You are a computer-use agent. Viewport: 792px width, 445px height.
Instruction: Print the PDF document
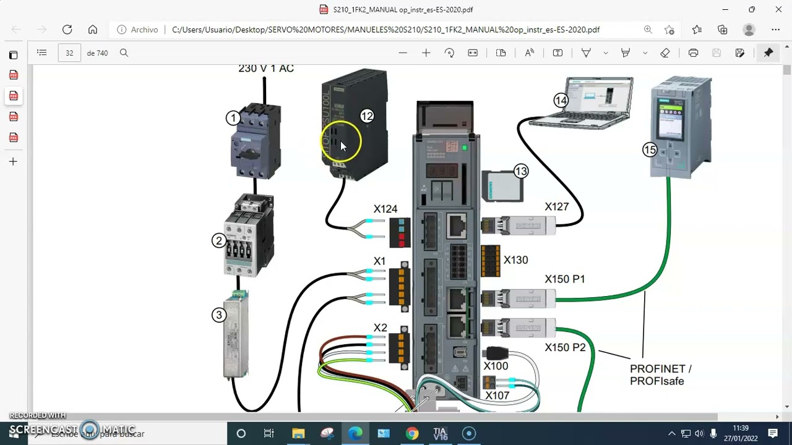pos(694,53)
